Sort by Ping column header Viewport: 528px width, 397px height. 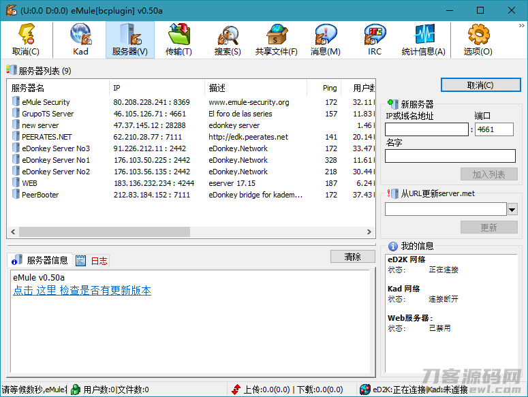324,88
